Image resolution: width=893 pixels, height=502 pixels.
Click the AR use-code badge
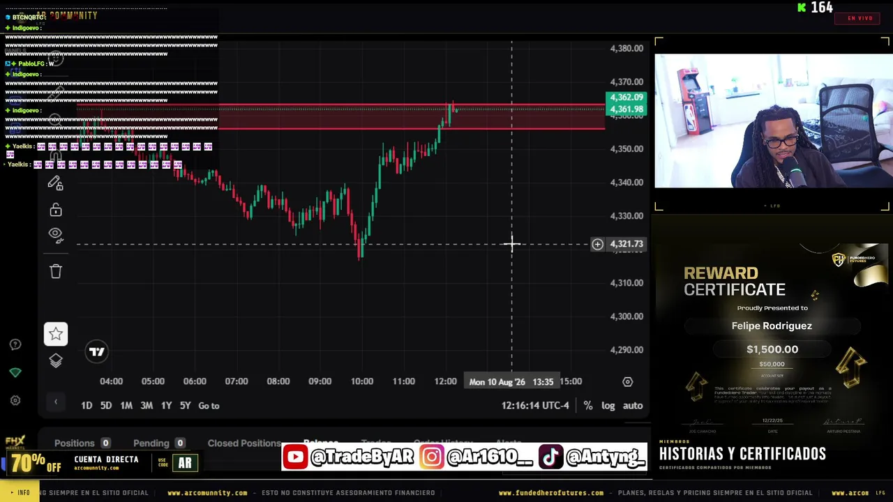click(185, 463)
